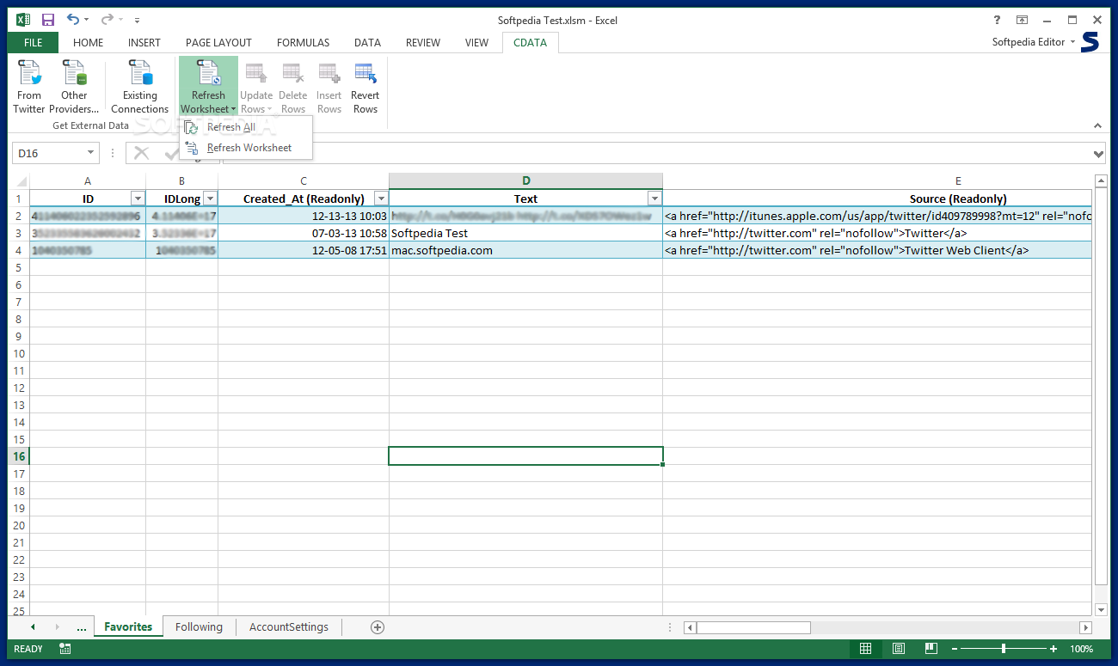Open the FILE tab
This screenshot has width=1118, height=666.
[x=34, y=42]
